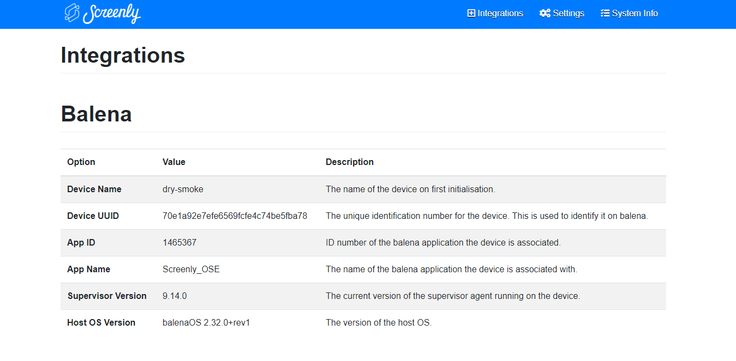Go to the System Info page
Viewport: 736px width, 361px height.
[635, 14]
